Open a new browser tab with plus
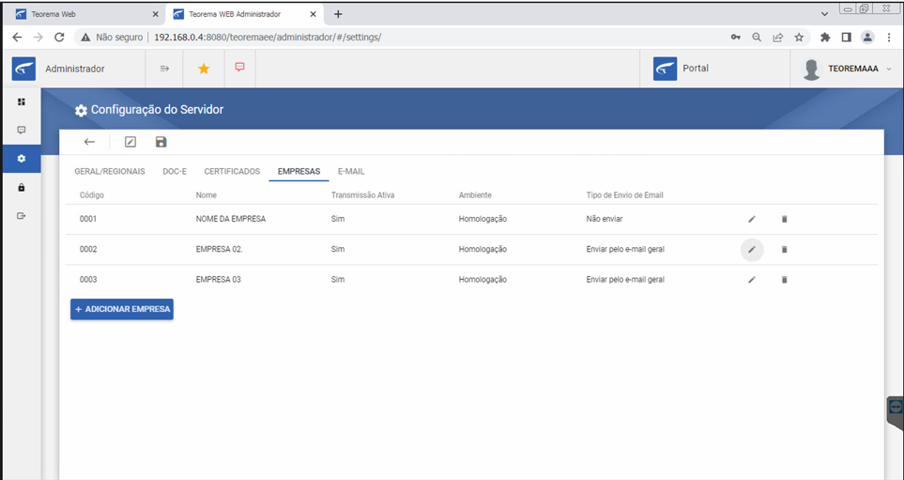904x480 pixels. point(339,14)
